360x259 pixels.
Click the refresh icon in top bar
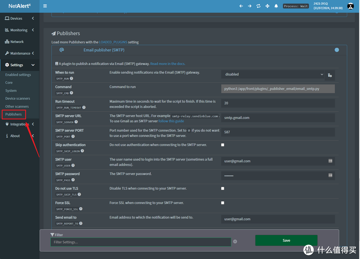(258, 6)
